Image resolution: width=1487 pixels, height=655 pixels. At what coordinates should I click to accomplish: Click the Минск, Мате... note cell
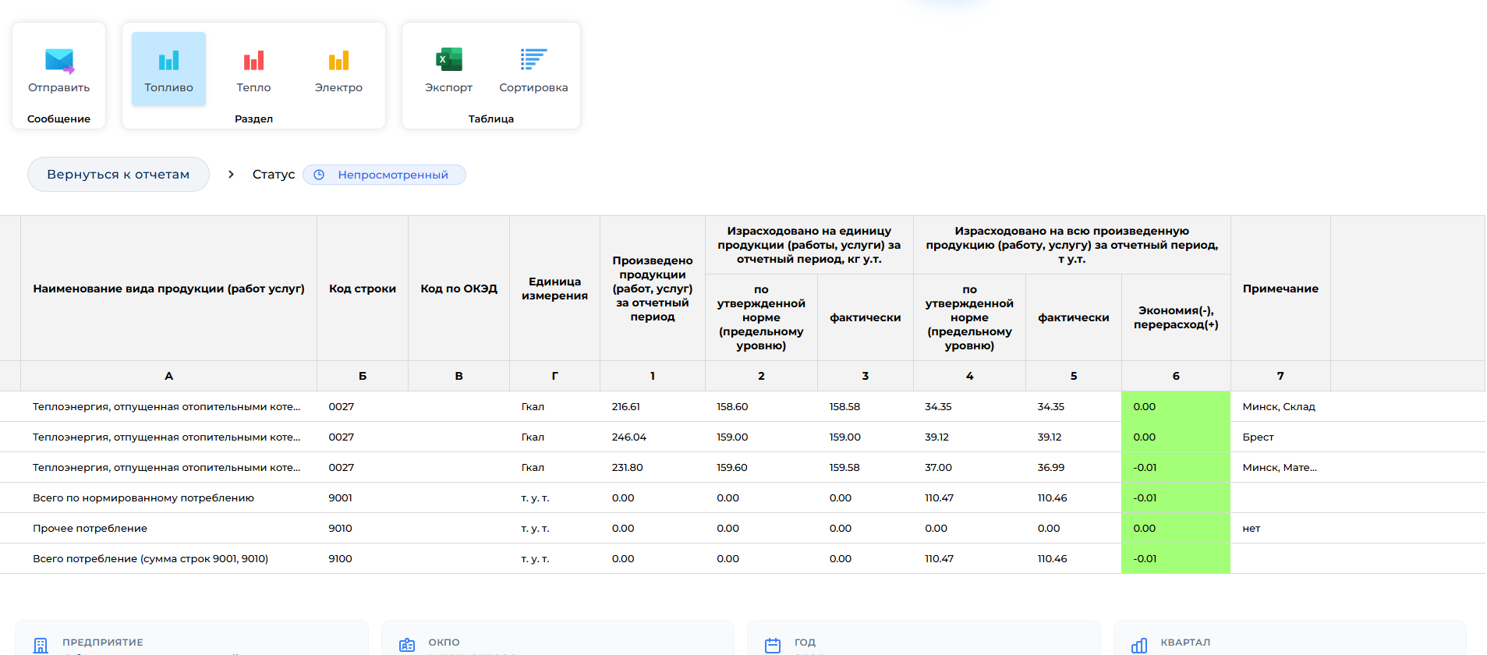coord(1280,468)
